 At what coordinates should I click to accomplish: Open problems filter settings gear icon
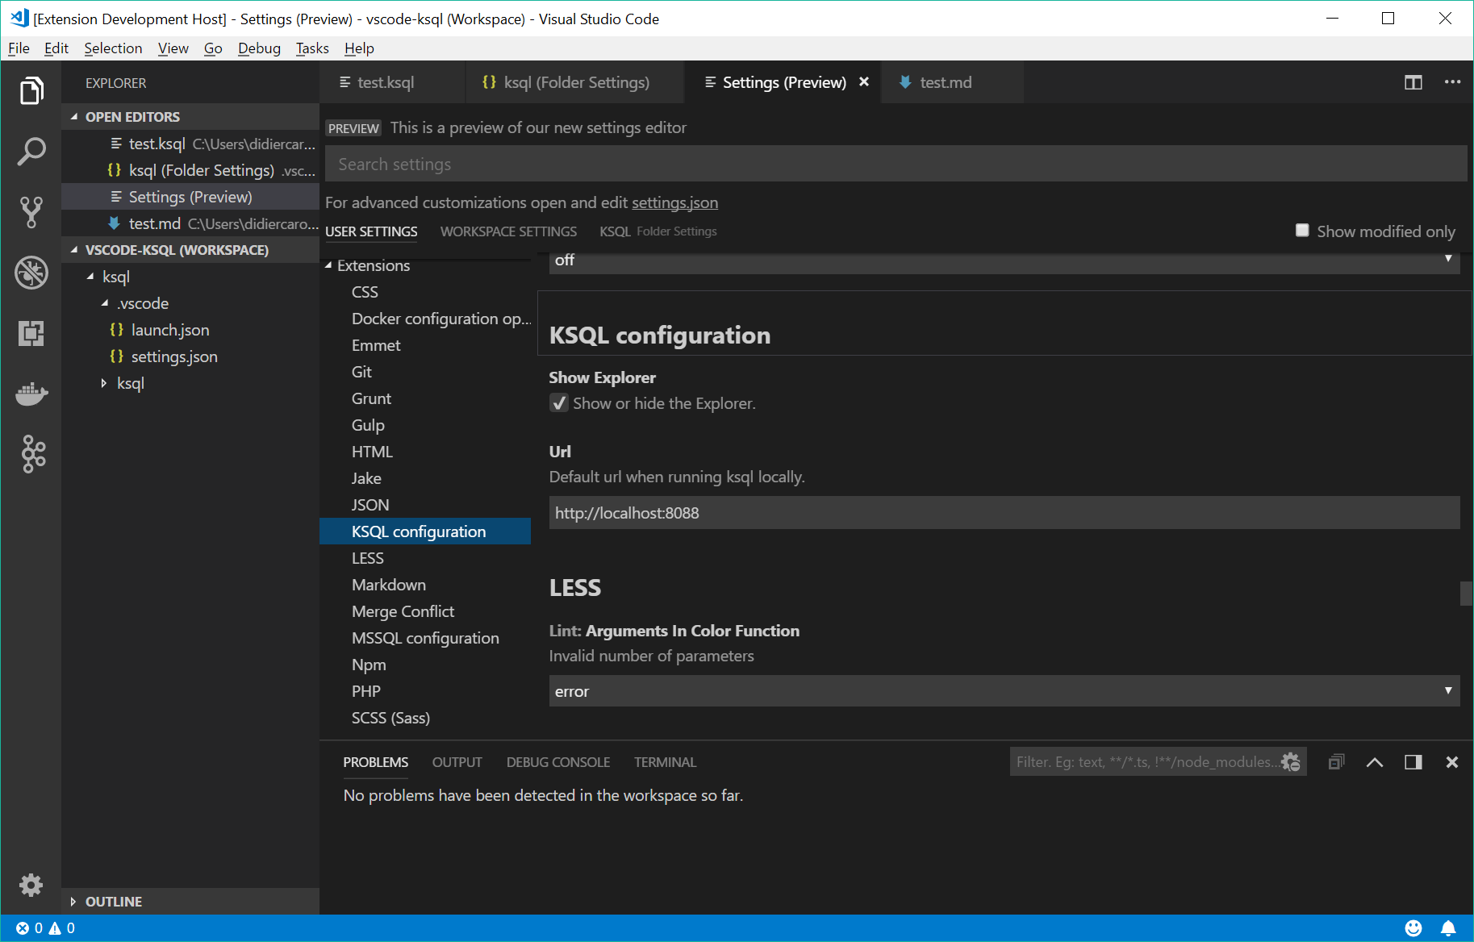1291,762
